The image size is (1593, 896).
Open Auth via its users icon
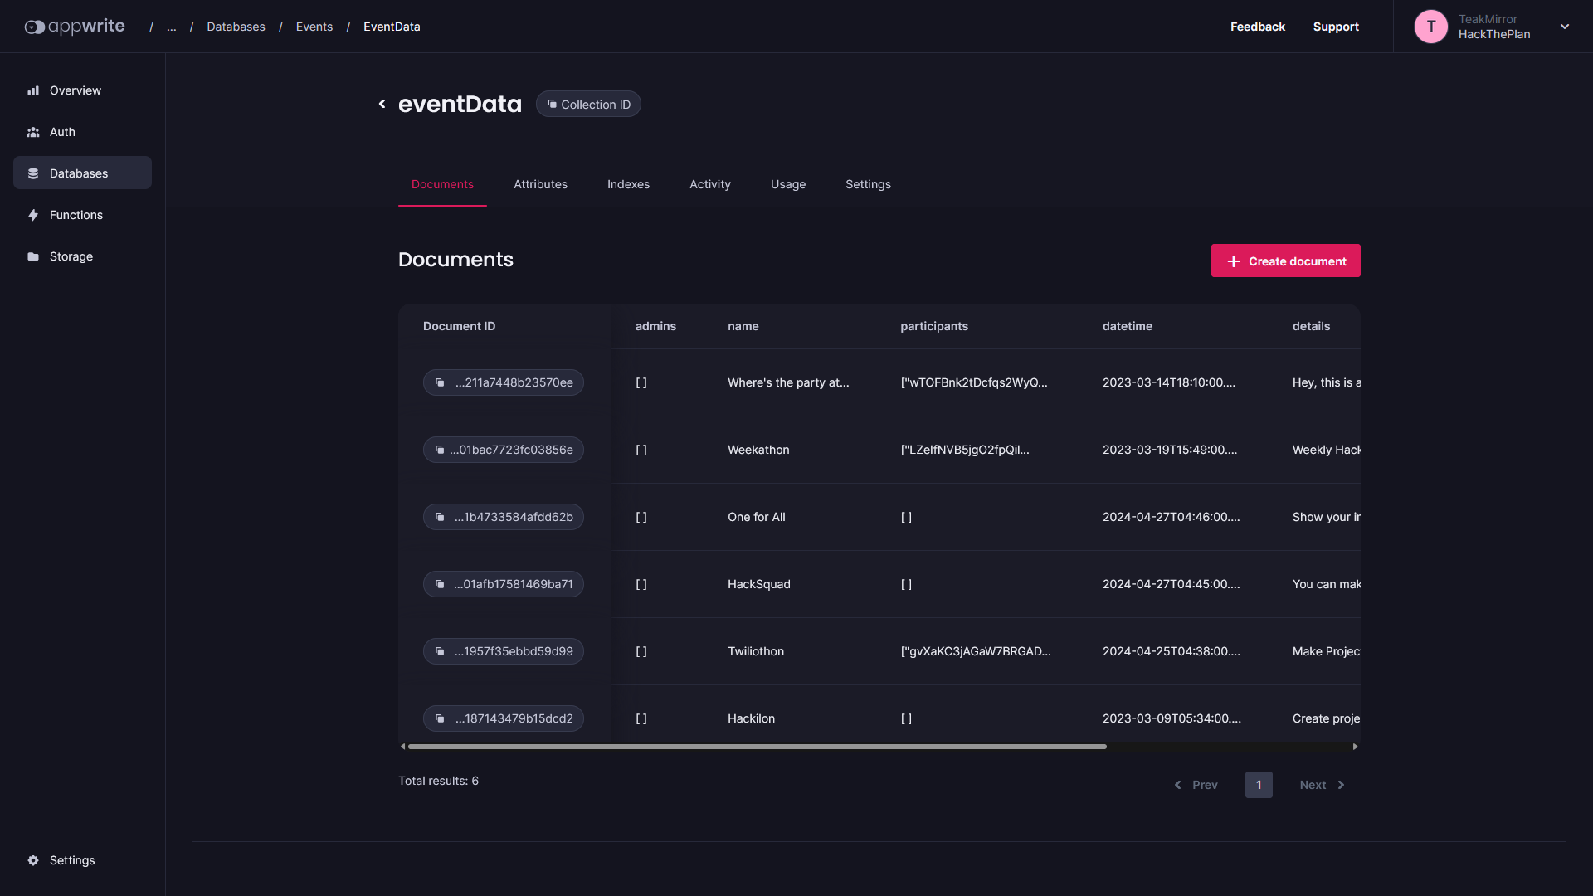click(33, 132)
